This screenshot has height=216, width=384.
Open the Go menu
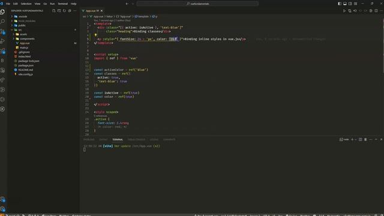tap(45, 4)
